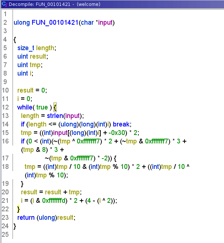224x243 pixels.
Task: Click the 'input' parameter in function signature
Action: tap(105, 23)
